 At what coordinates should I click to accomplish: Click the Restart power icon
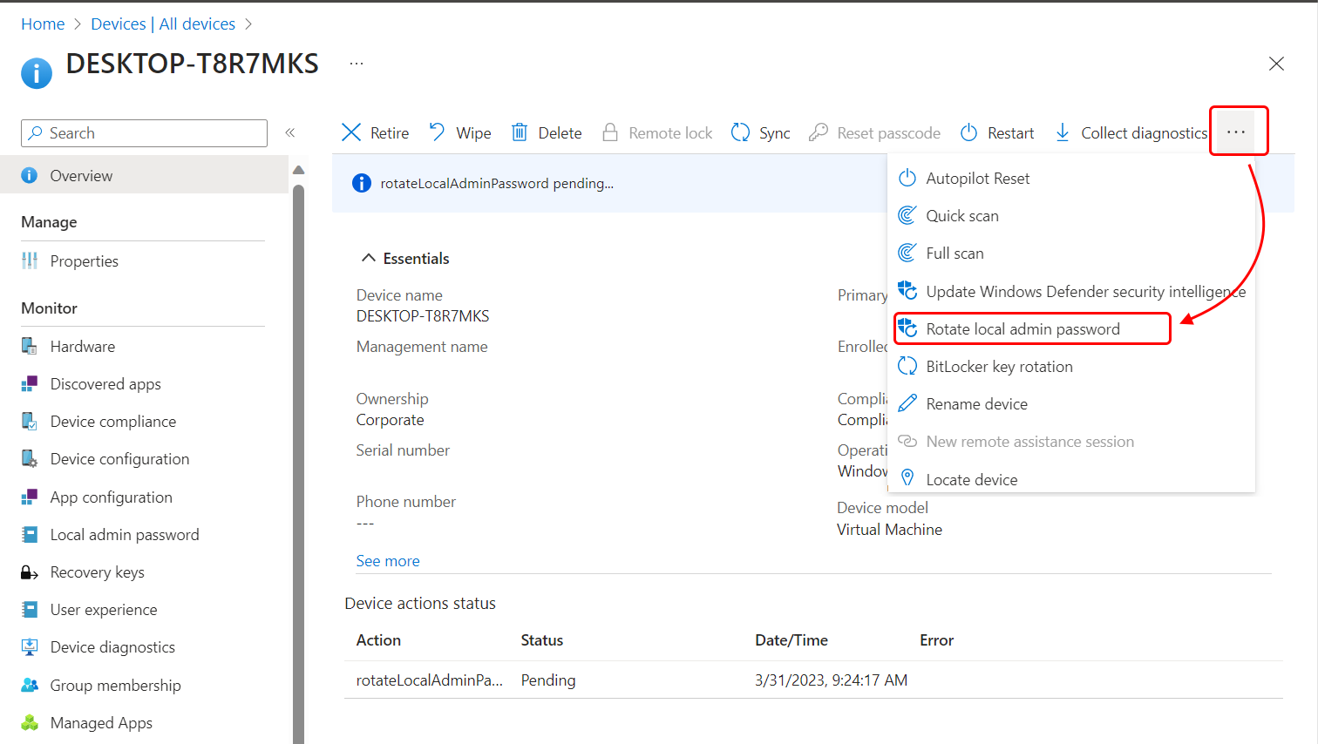tap(968, 132)
